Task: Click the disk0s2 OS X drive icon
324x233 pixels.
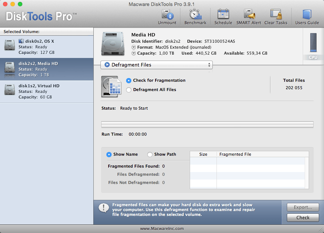Action: [10, 45]
